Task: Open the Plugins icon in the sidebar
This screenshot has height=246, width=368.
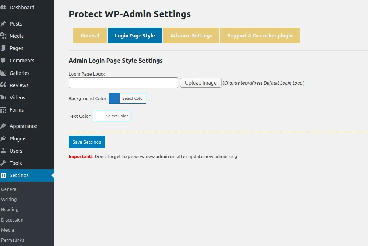Action: pyautogui.click(x=5, y=138)
